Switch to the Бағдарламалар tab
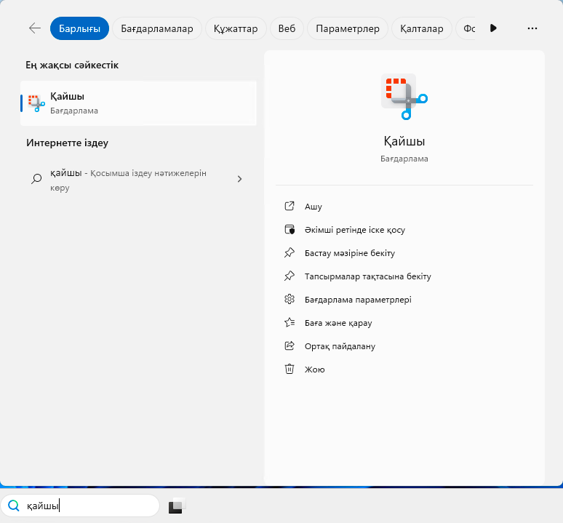This screenshot has width=563, height=523. pos(157,28)
